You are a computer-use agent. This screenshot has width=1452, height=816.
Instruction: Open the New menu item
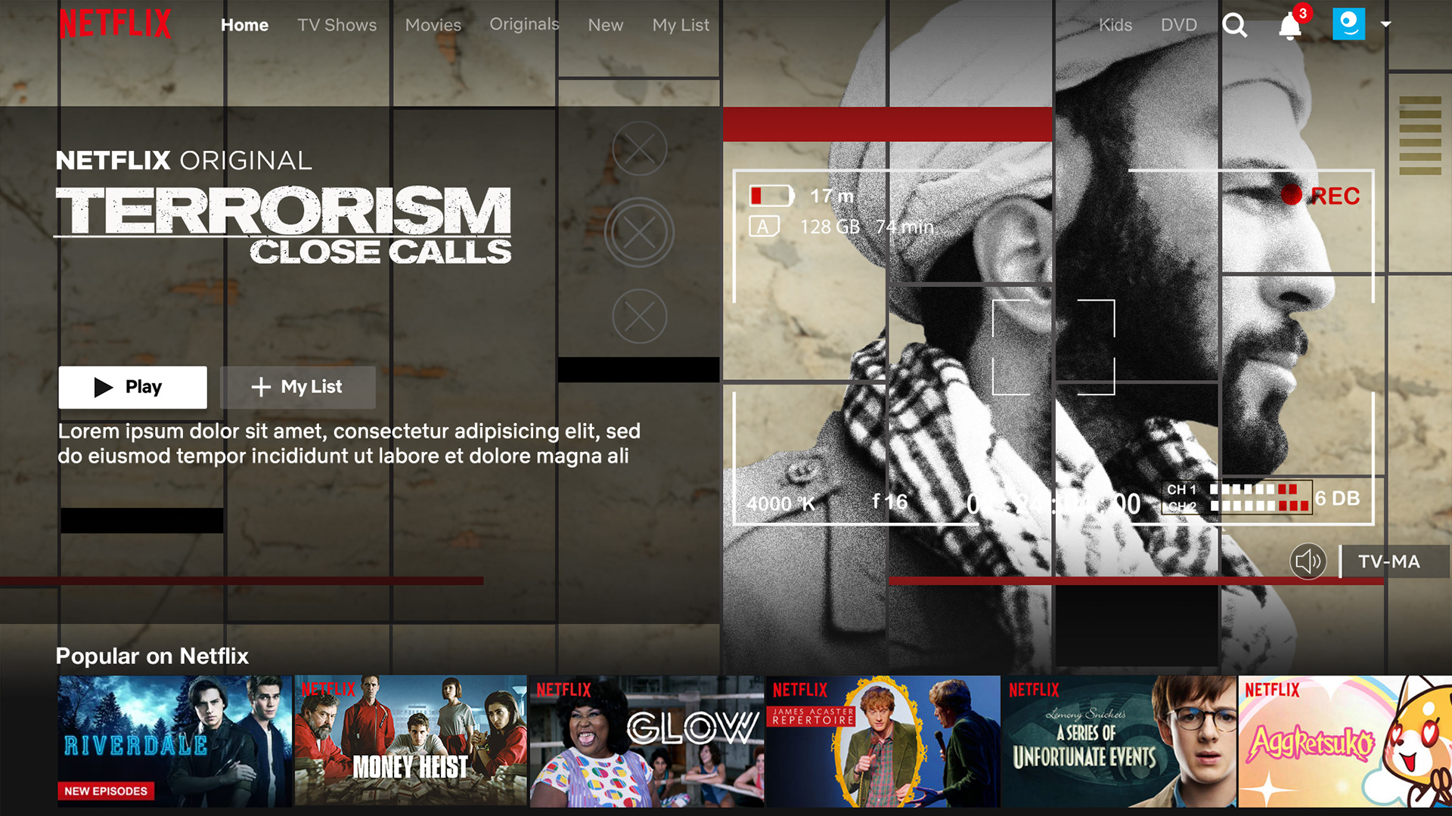click(x=606, y=25)
